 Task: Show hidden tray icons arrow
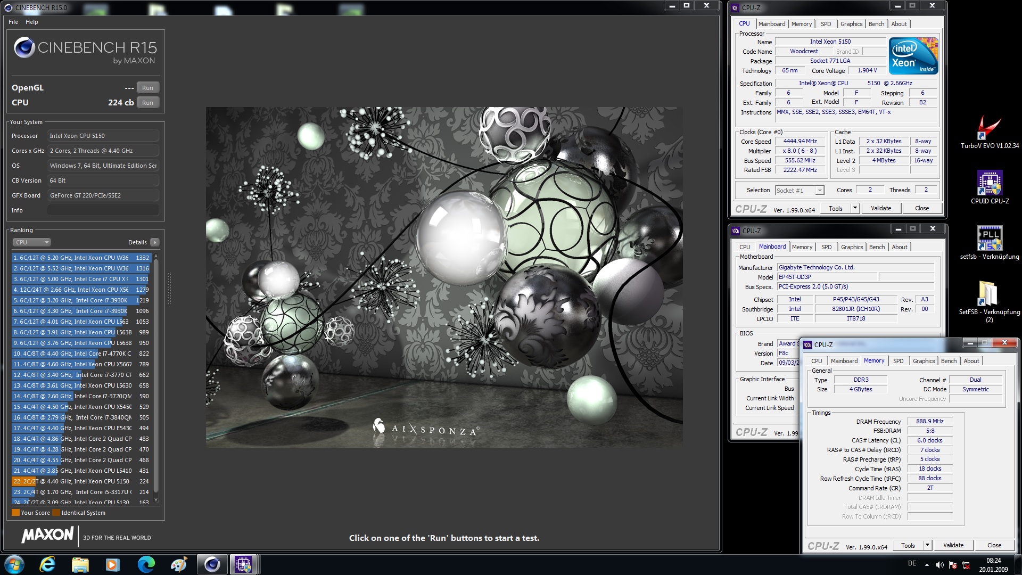click(927, 565)
